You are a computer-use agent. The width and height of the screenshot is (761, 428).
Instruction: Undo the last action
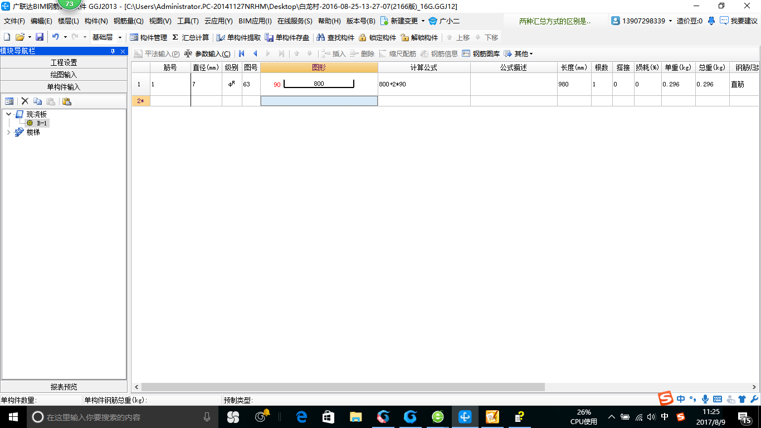click(x=55, y=37)
